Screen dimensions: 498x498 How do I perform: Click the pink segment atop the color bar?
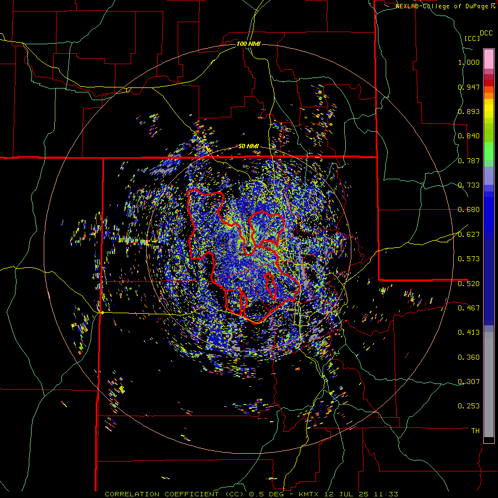click(x=489, y=59)
